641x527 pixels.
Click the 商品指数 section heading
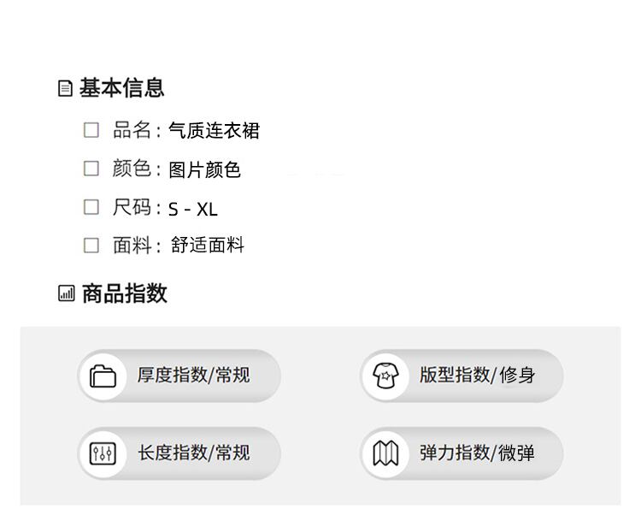124,294
